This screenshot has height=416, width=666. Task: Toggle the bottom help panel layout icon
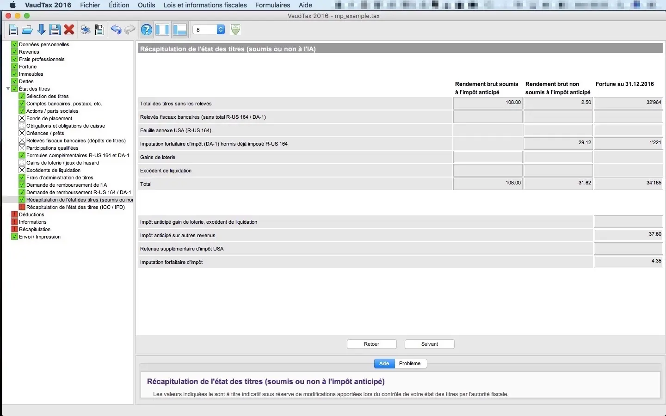point(179,30)
